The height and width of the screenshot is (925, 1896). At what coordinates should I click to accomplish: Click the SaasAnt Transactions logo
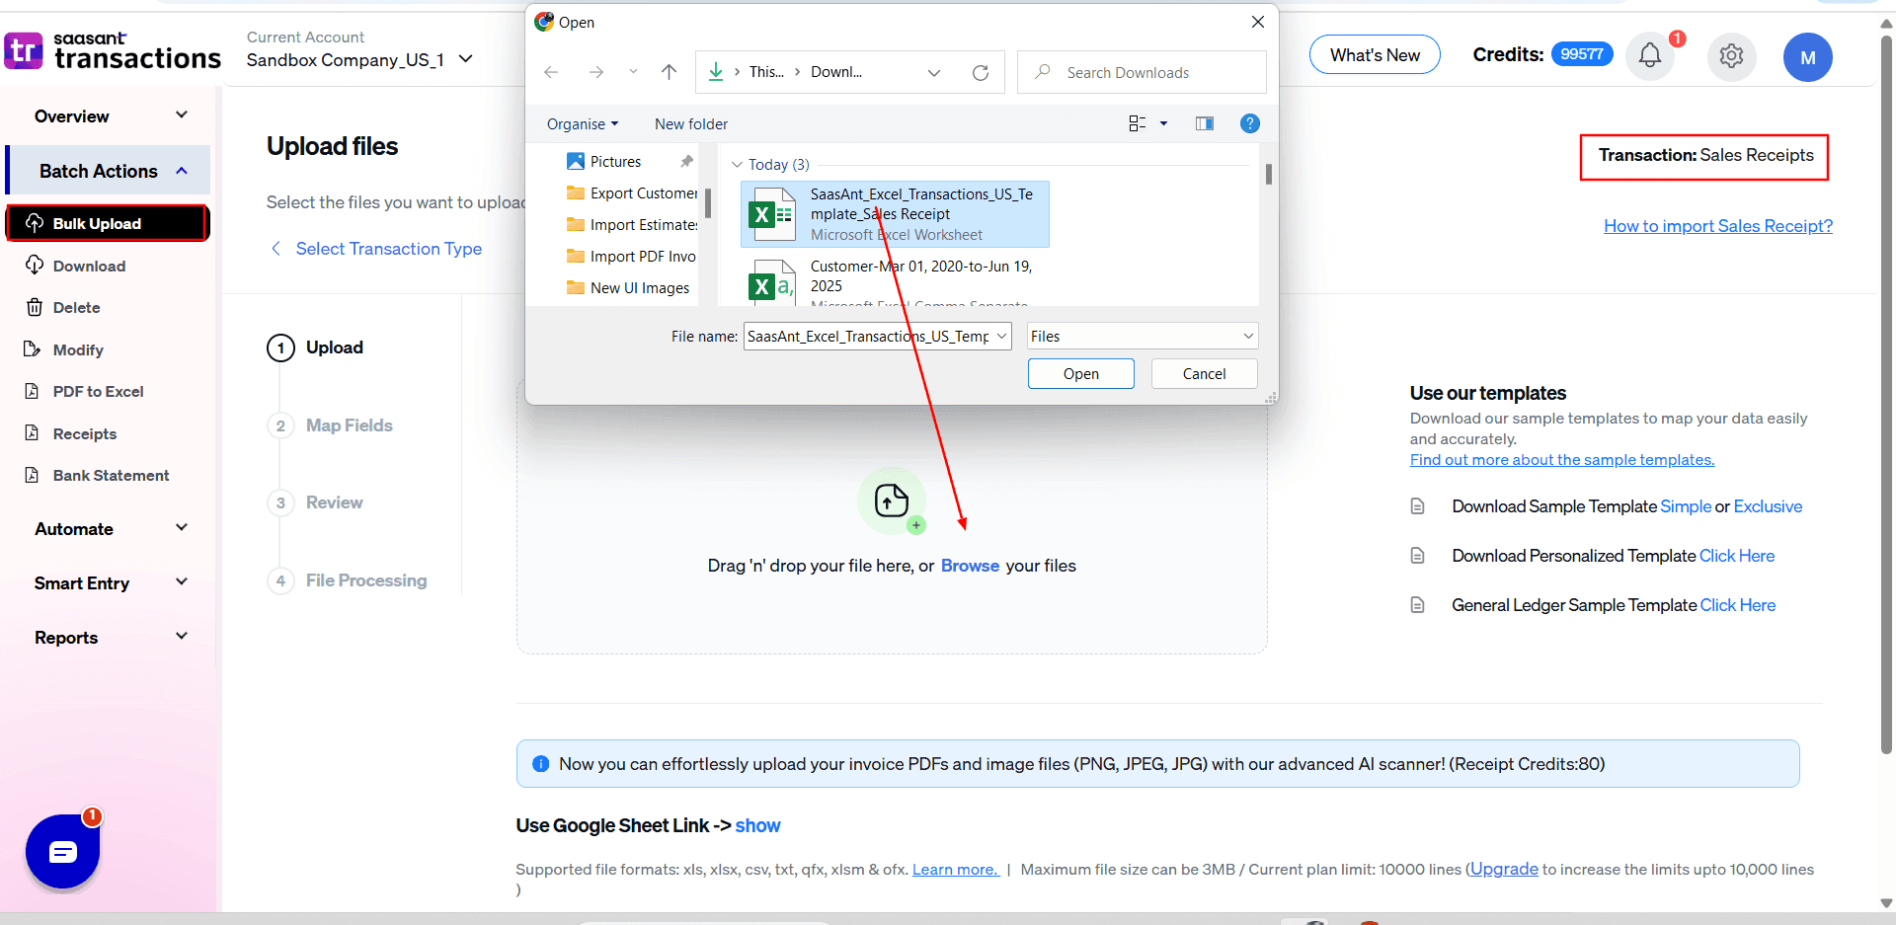[x=112, y=50]
